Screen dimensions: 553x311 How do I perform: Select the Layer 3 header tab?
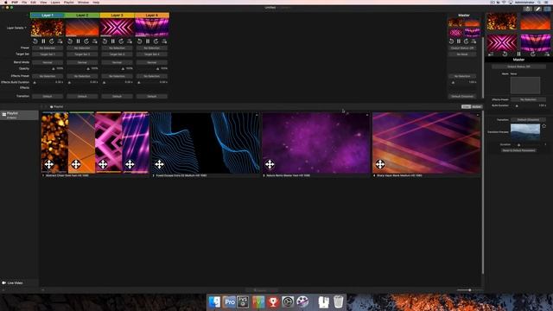118,16
